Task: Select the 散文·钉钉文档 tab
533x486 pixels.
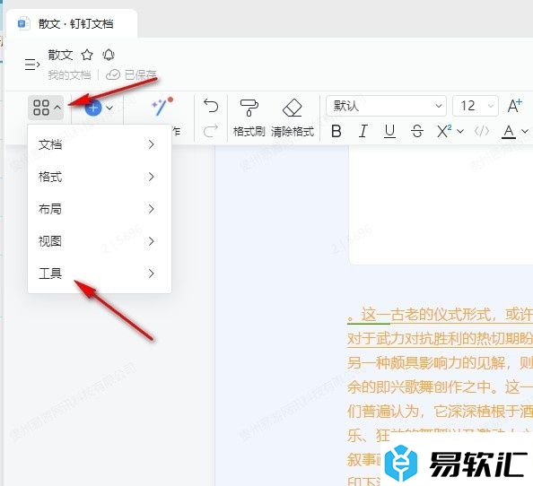Action: tap(72, 24)
